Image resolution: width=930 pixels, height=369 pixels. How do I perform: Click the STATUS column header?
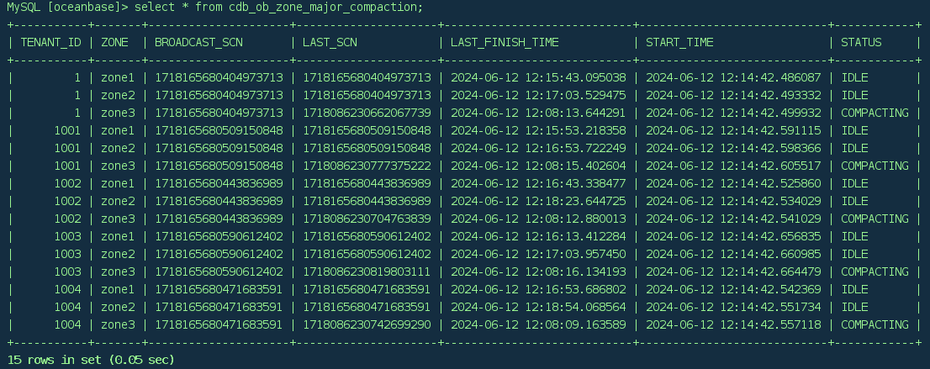(861, 42)
